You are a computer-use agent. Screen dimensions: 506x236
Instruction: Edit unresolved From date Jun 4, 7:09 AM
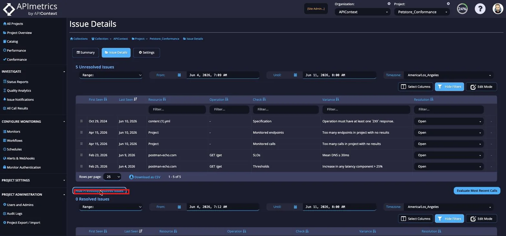point(223,75)
